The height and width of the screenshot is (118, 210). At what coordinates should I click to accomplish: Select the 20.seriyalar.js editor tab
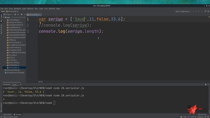34,14
